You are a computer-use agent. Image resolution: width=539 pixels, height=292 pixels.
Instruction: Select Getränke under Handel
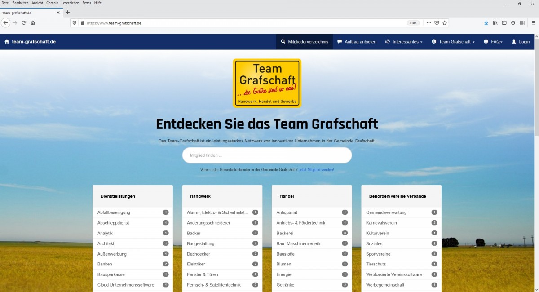[x=312, y=285]
